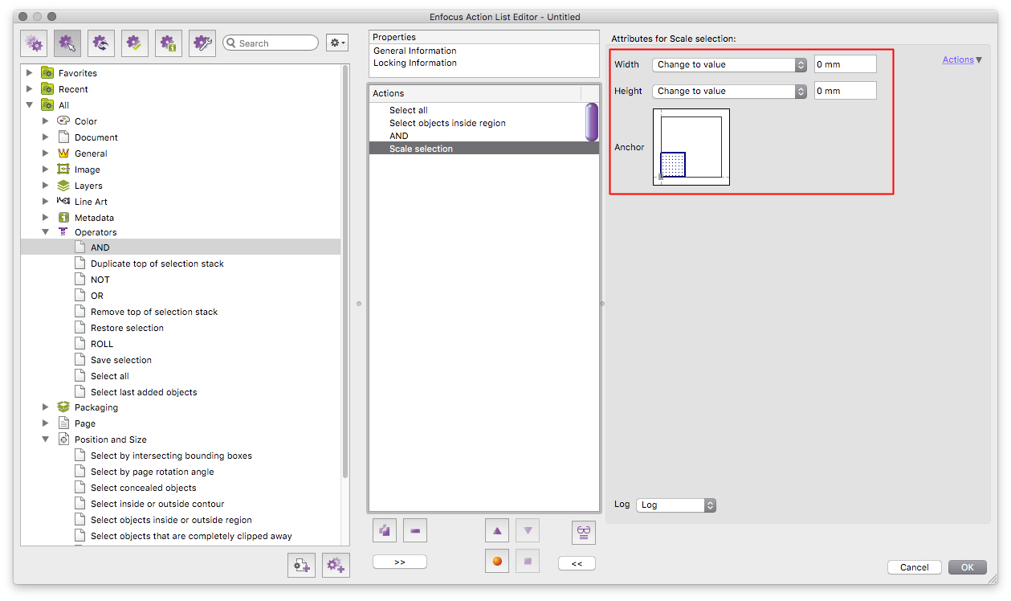This screenshot has height=601, width=1011.
Task: Click 'Locking Information' in Properties
Action: [x=415, y=63]
